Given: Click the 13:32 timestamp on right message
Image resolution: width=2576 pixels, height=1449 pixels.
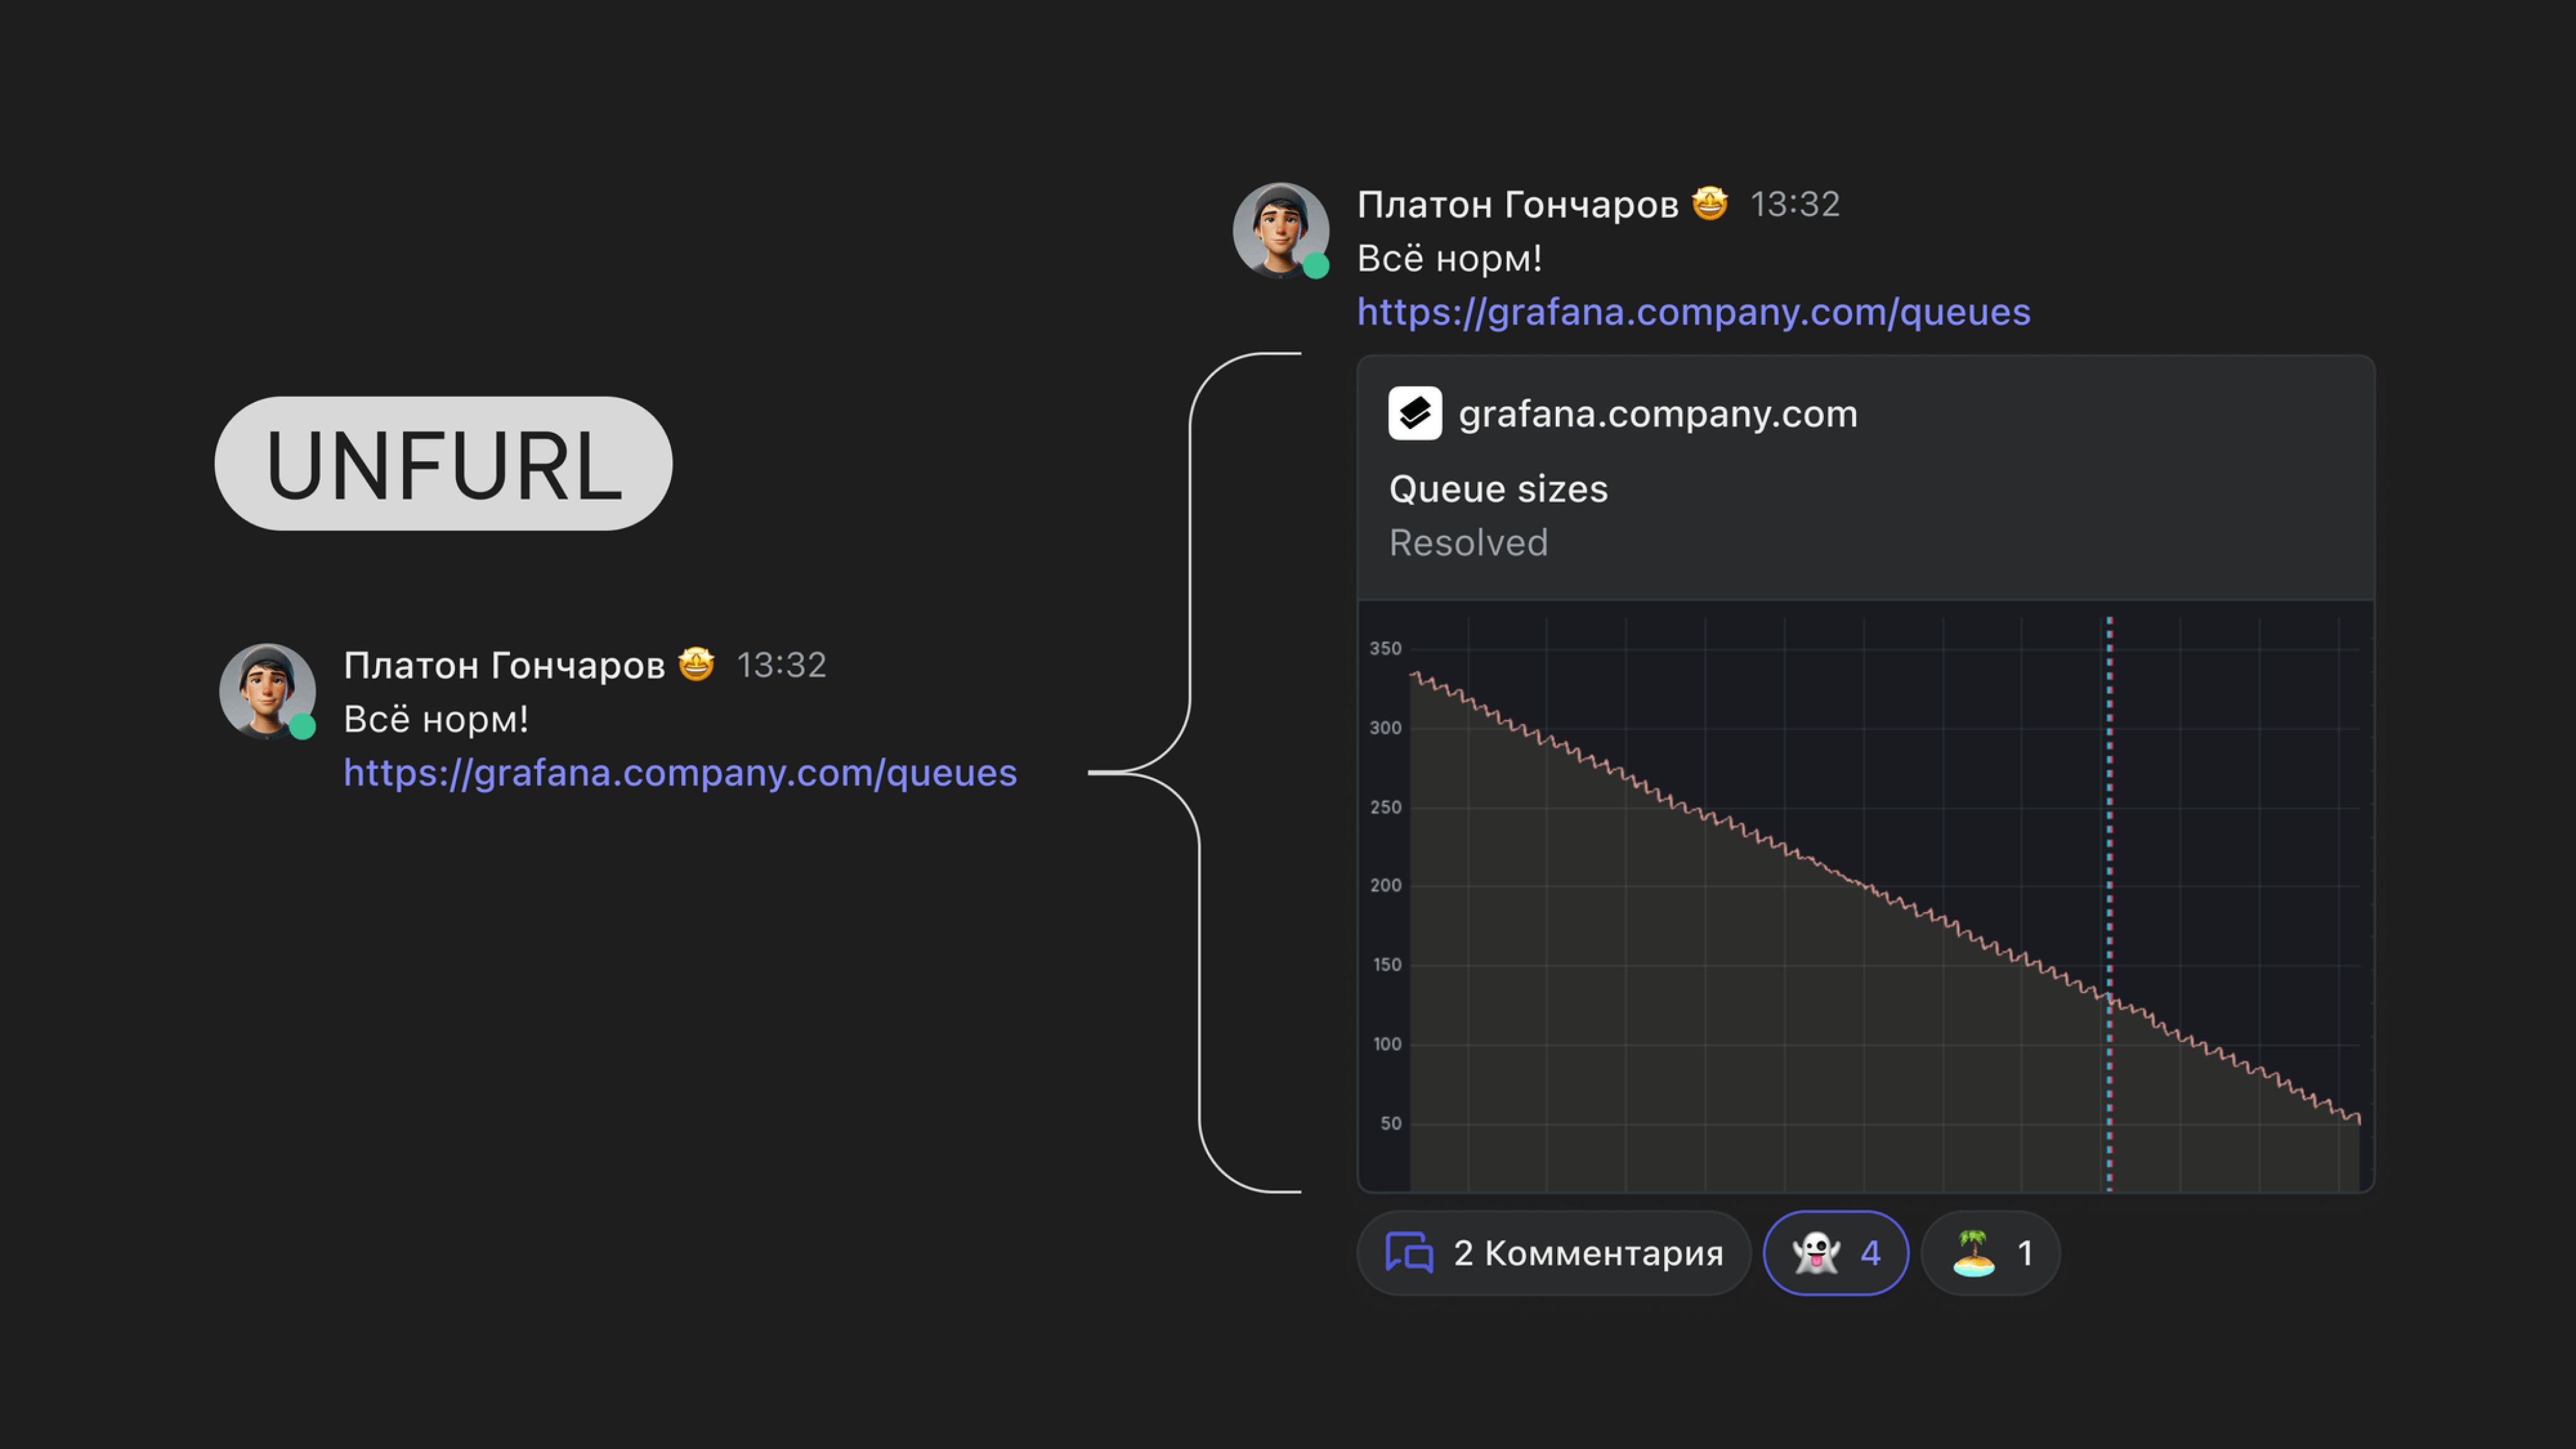Looking at the screenshot, I should point(1795,204).
